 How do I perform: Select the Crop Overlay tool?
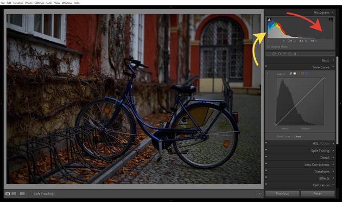coord(269,54)
